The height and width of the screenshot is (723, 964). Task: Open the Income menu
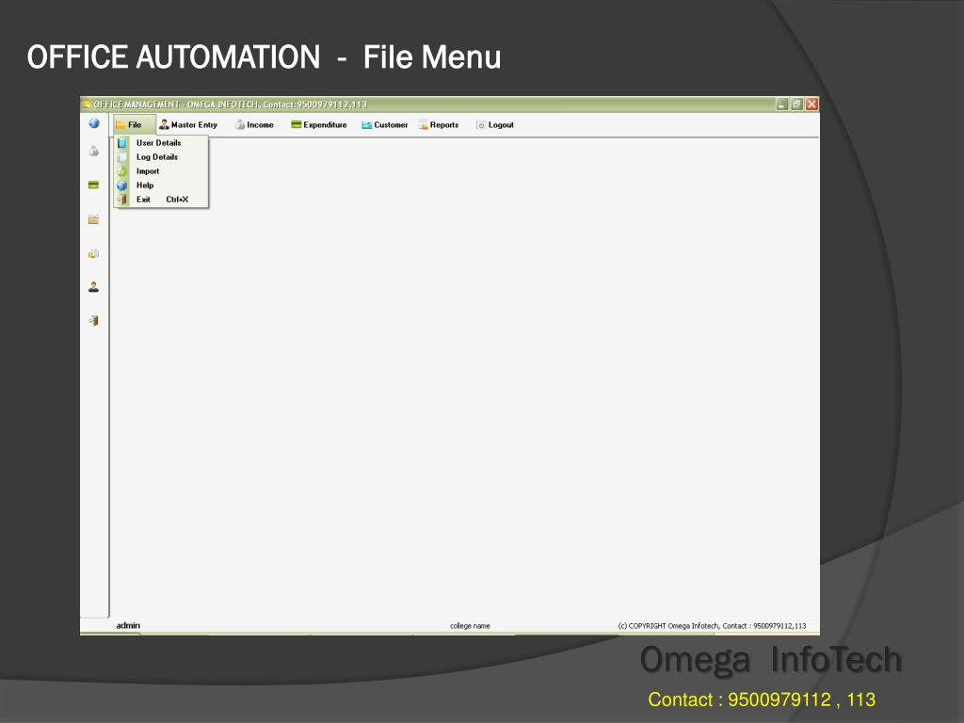coord(254,125)
